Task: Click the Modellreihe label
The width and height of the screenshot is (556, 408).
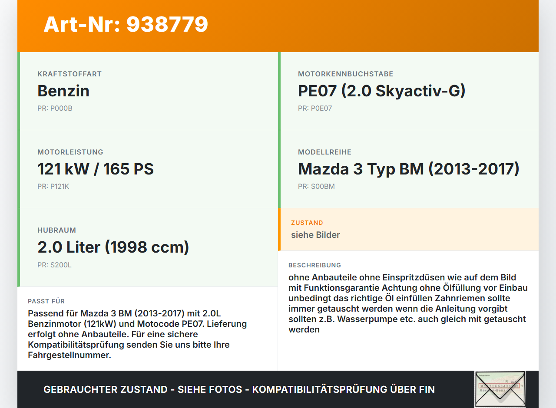Action: pos(324,152)
